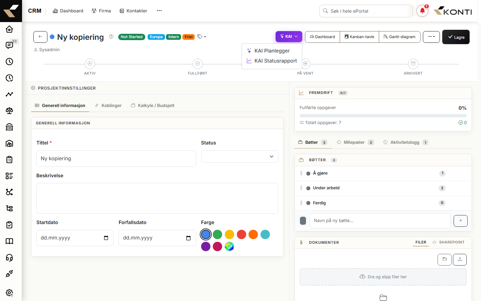Open the Status dropdown
This screenshot has height=301, width=481.
click(239, 157)
